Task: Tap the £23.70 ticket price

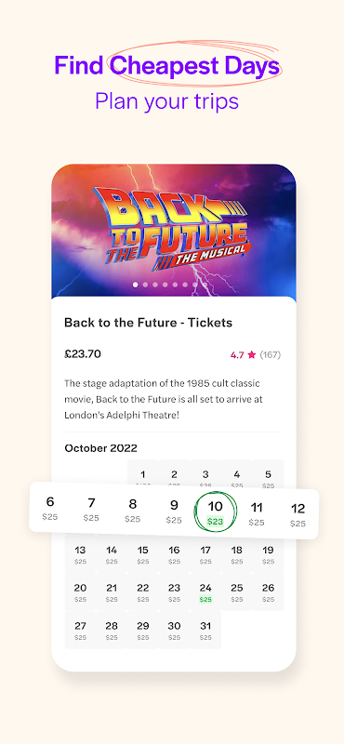Action: [x=83, y=354]
